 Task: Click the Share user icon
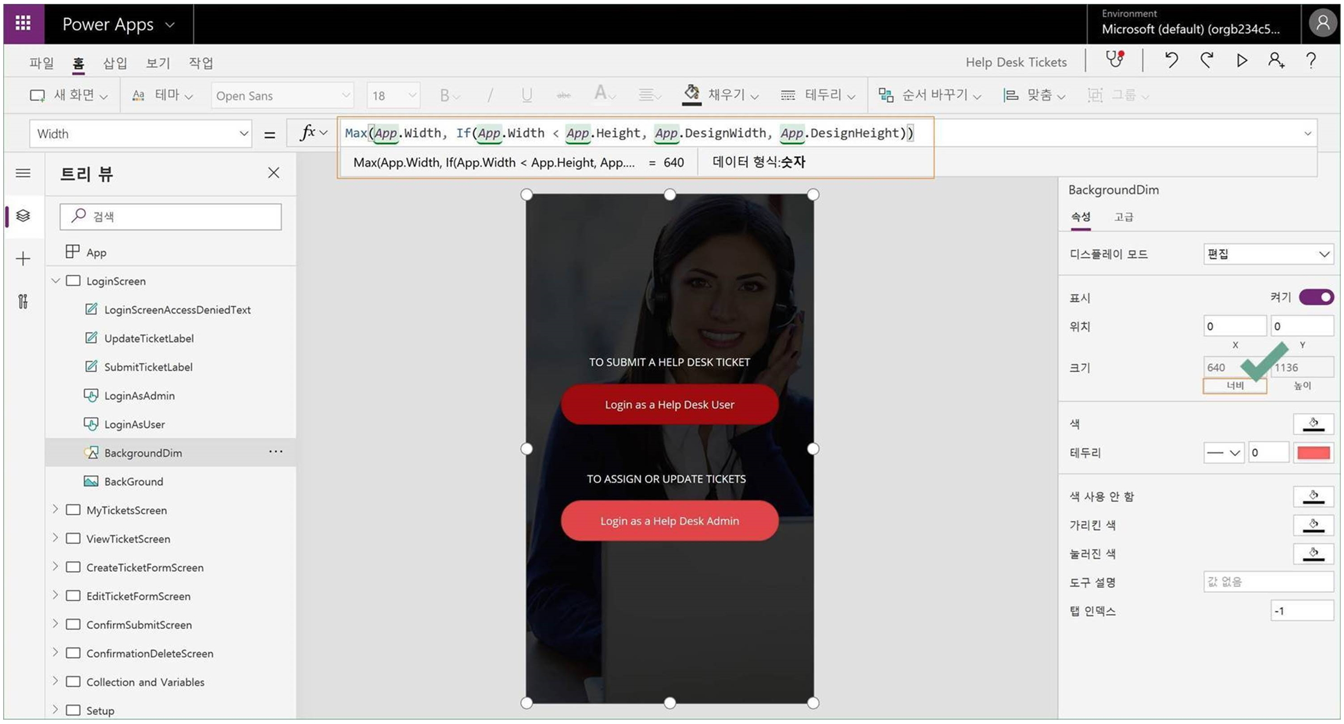1276,60
